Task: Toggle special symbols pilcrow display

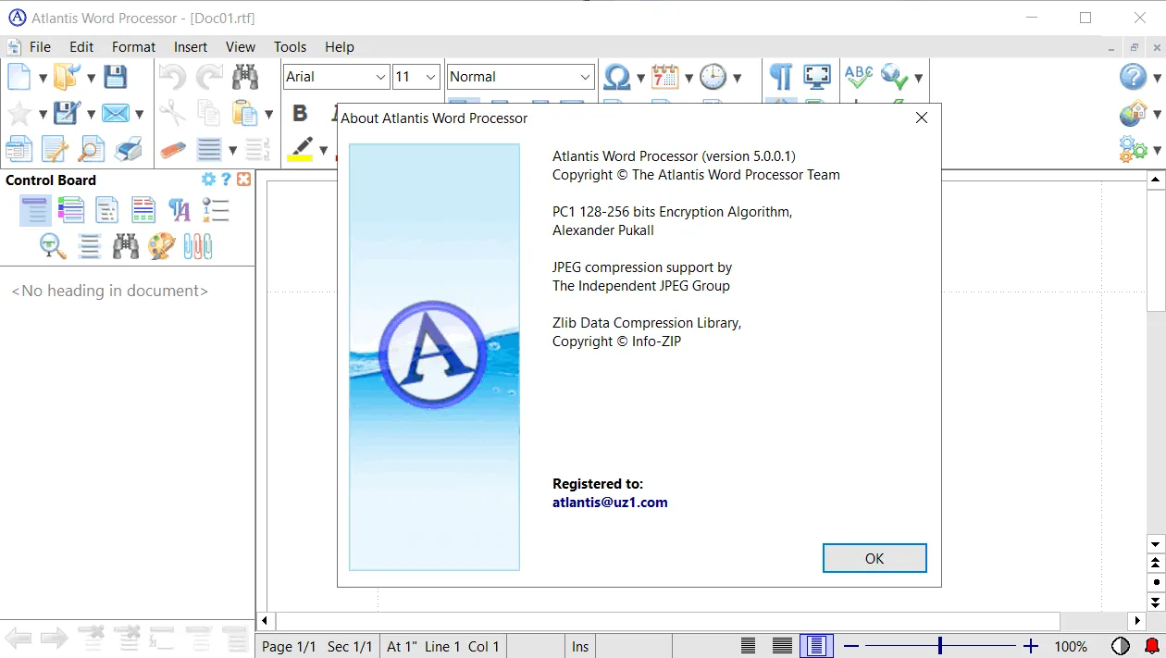Action: [781, 76]
